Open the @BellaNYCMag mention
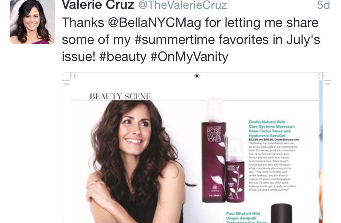341x223 pixels. point(155,23)
